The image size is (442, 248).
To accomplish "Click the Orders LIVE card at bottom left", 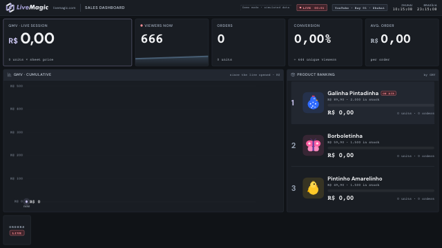I will (17, 230).
